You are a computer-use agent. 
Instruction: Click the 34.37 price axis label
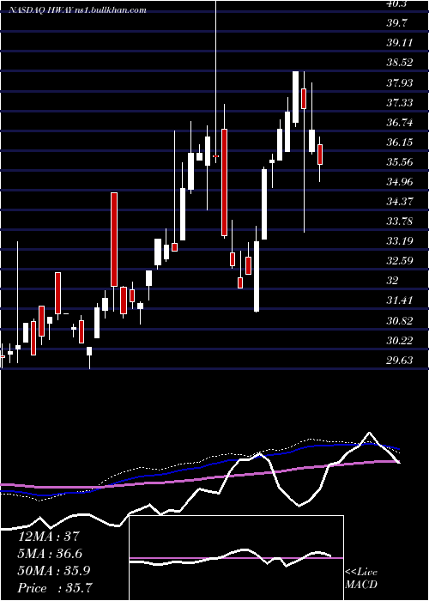[400, 201]
